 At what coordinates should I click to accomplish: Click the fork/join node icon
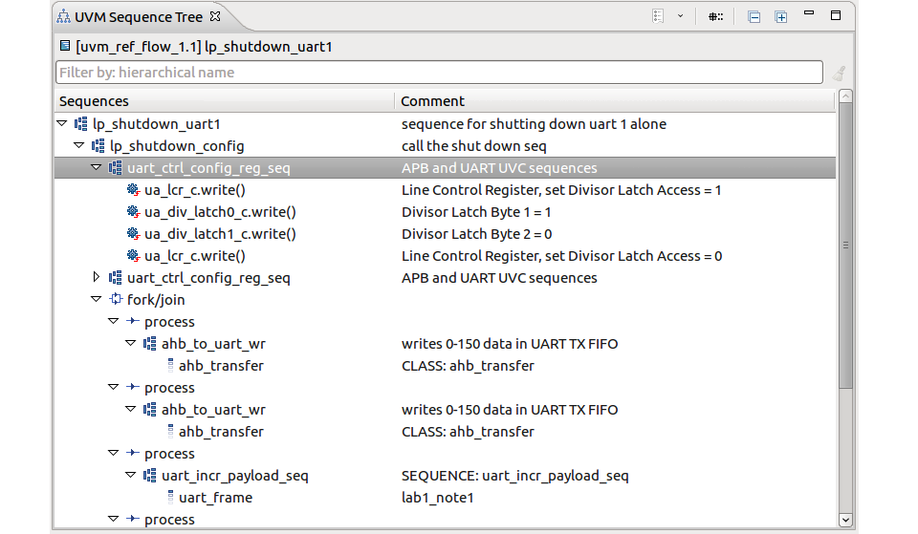coord(116,299)
